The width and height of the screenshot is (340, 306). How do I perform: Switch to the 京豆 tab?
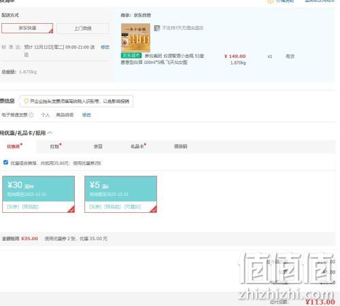(x=98, y=146)
